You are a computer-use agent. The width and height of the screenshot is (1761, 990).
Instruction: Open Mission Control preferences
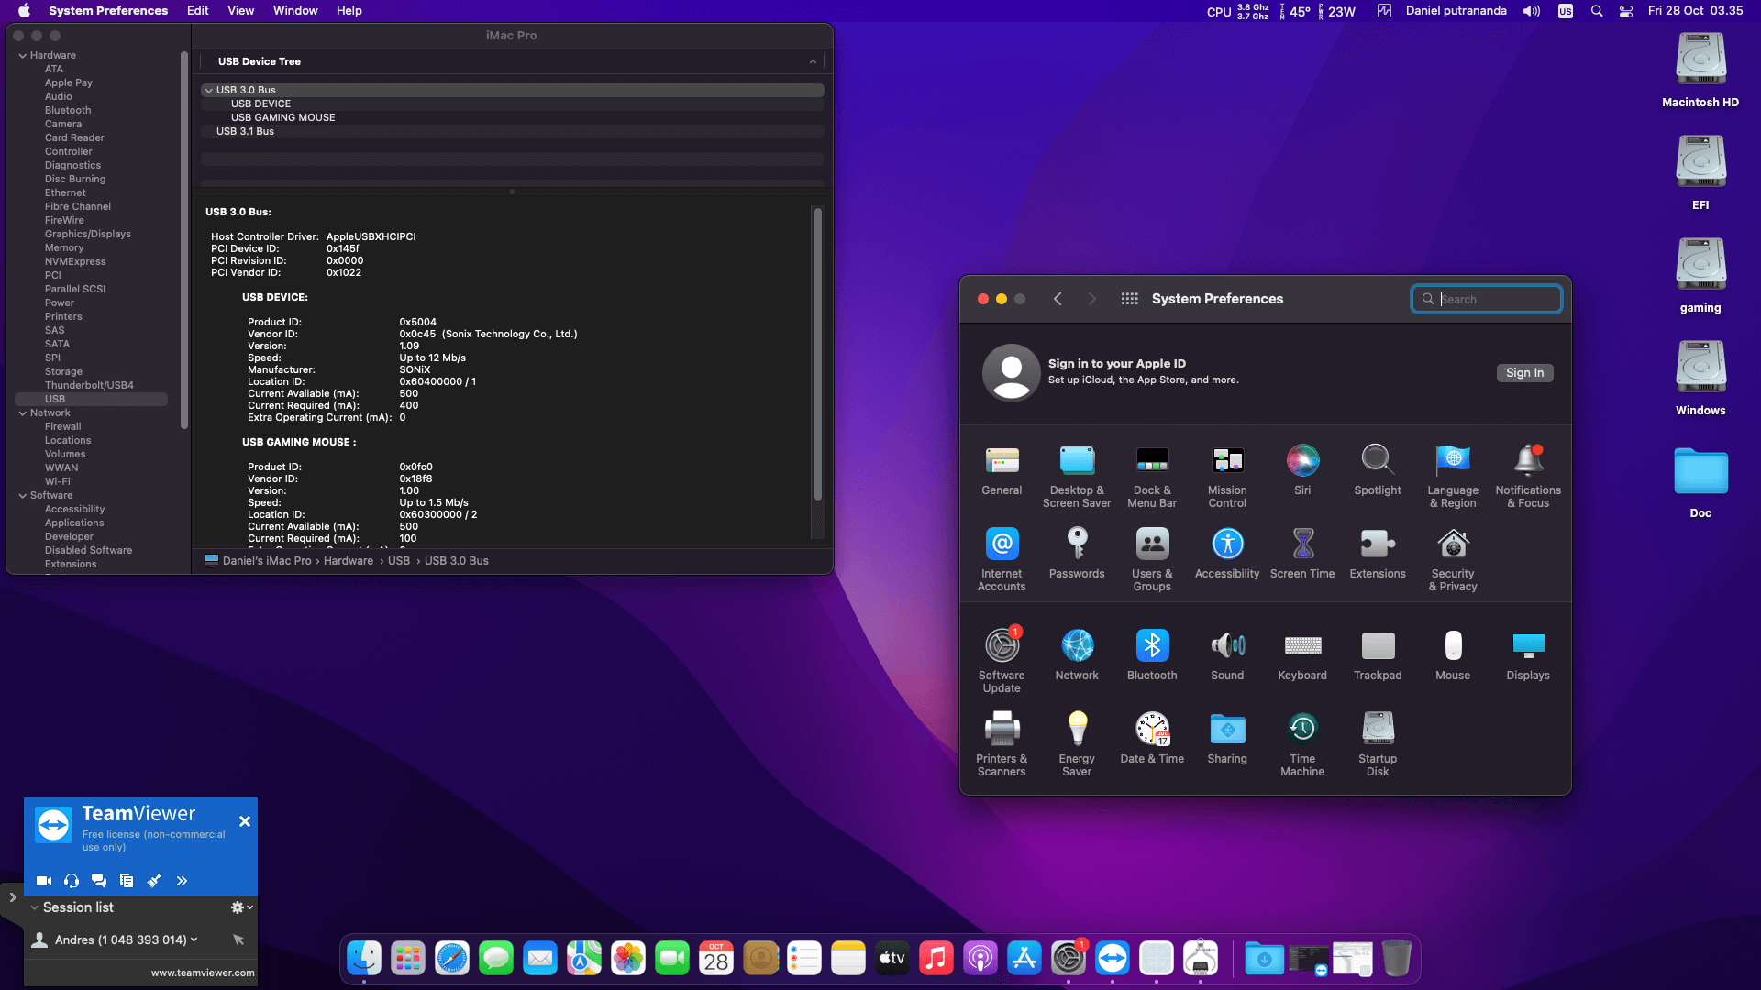pos(1227,477)
